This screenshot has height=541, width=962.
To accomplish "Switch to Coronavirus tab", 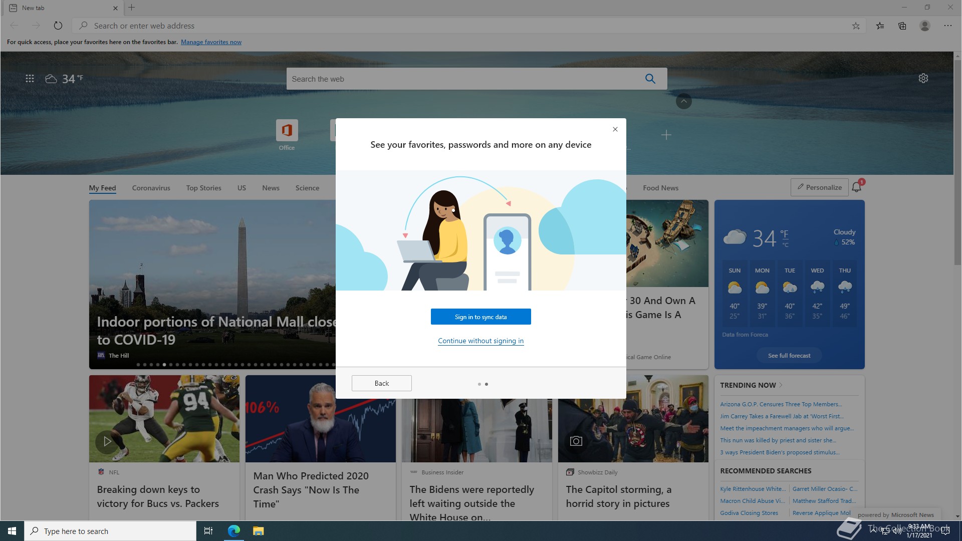I will pyautogui.click(x=151, y=188).
